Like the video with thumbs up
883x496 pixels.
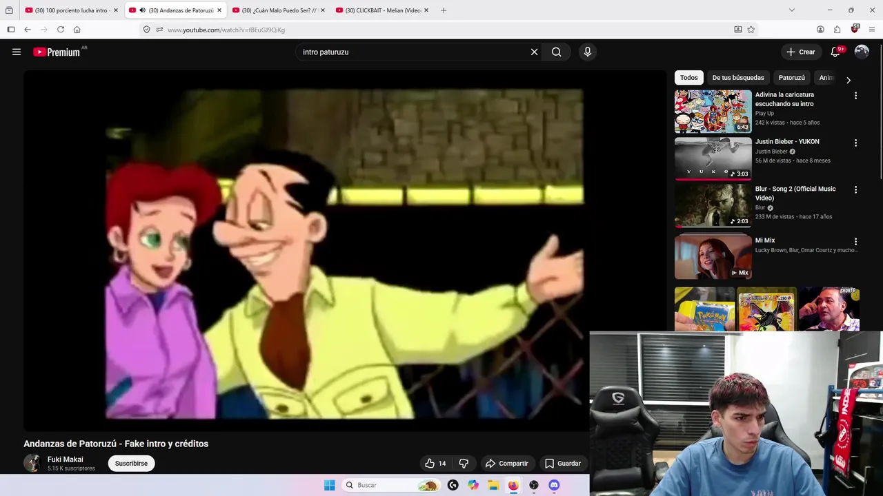(x=436, y=464)
